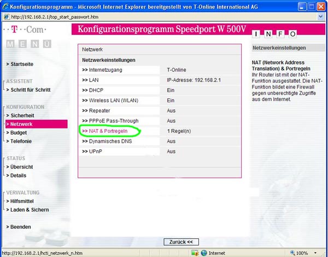Click the page icon in address bar
328x257 pixels.
(x=7, y=17)
